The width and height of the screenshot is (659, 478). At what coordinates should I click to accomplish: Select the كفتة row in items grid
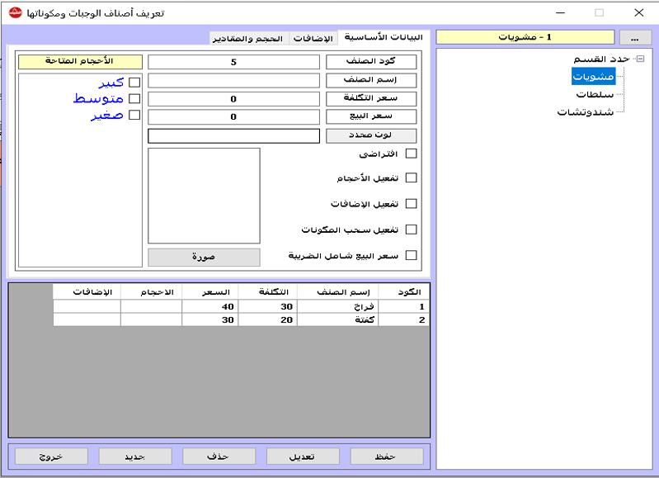click(241, 319)
